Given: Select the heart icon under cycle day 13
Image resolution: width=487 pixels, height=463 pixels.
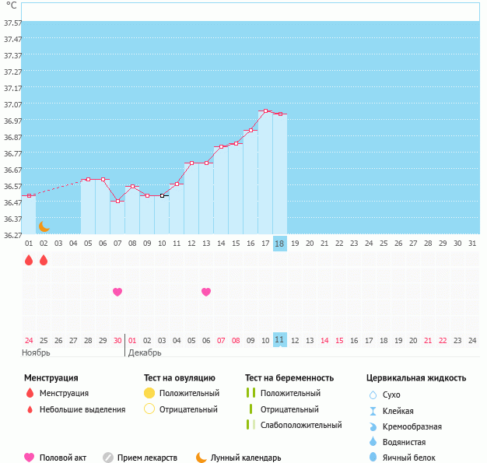Looking at the screenshot, I should point(206,292).
